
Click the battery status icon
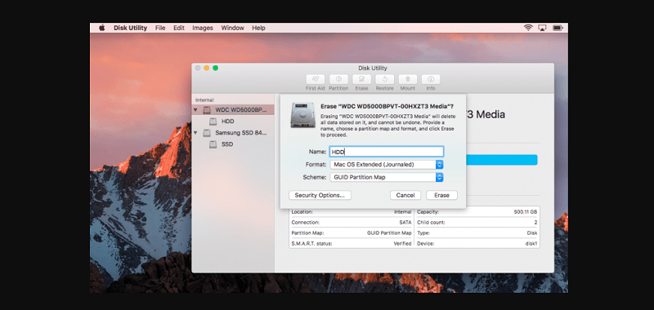[x=558, y=28]
